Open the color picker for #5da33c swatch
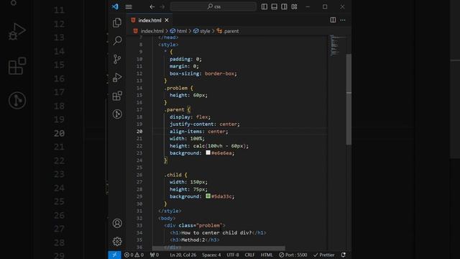 pos(208,196)
